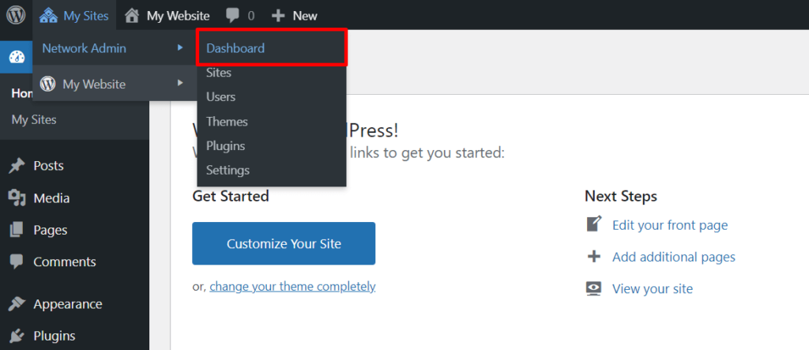809x350 pixels.
Task: Click the Pages icon in sidebar
Action: pyautogui.click(x=17, y=230)
